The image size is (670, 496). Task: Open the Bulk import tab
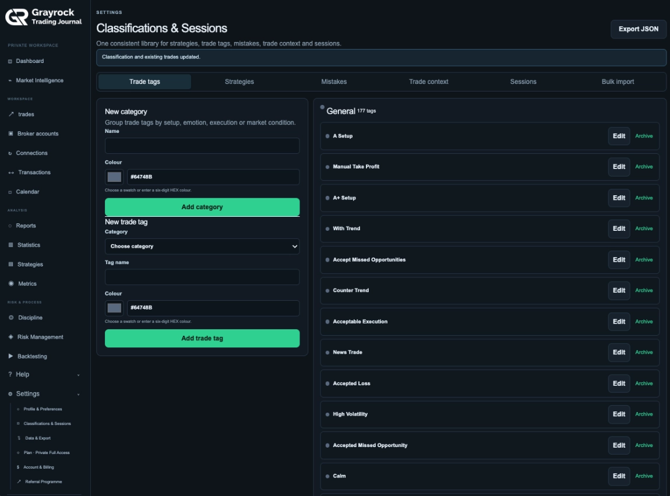[618, 82]
